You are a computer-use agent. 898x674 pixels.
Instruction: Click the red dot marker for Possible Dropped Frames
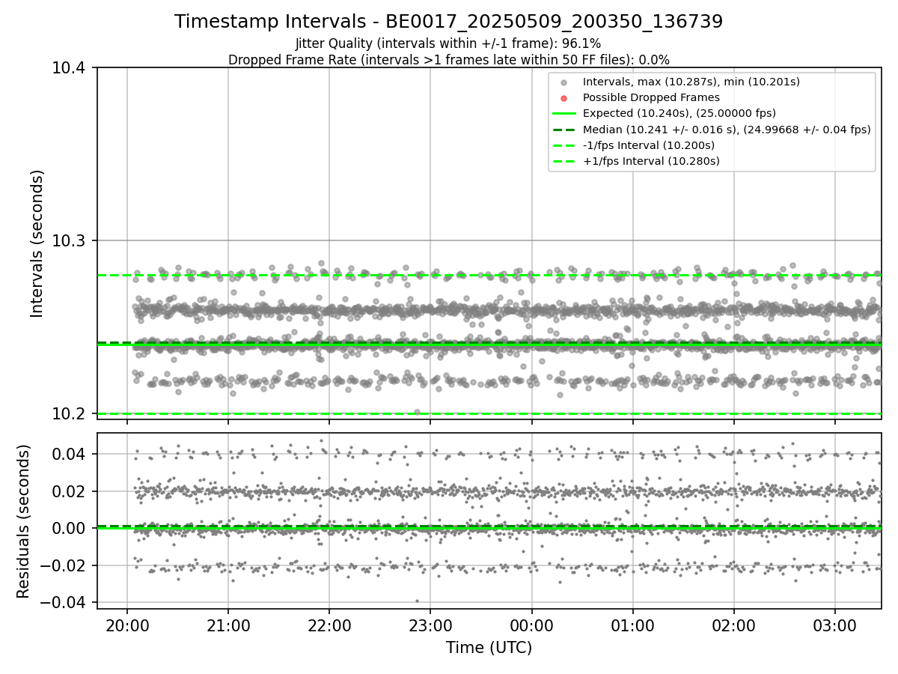(x=564, y=98)
